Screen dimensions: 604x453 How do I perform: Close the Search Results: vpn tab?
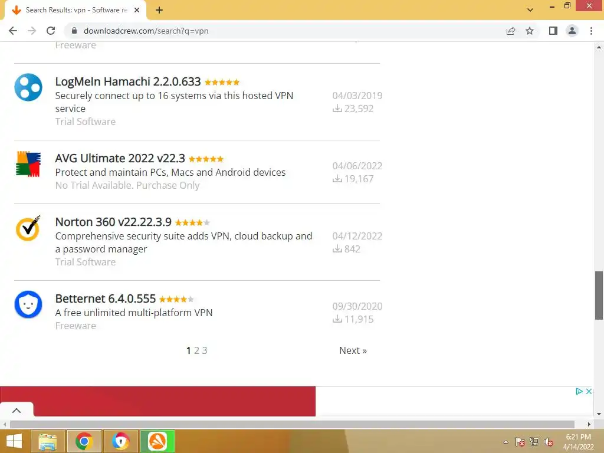(x=137, y=10)
